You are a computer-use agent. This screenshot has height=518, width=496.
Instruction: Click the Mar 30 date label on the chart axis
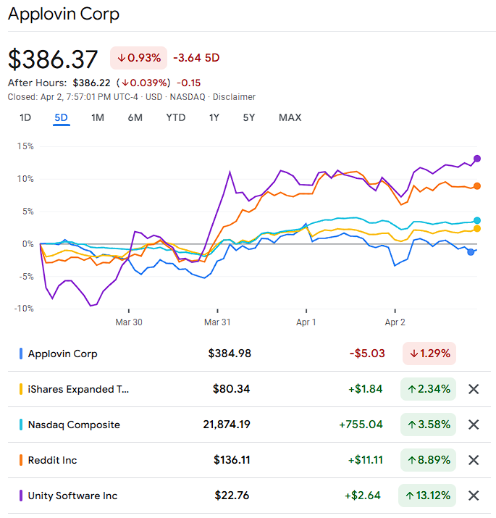point(129,322)
